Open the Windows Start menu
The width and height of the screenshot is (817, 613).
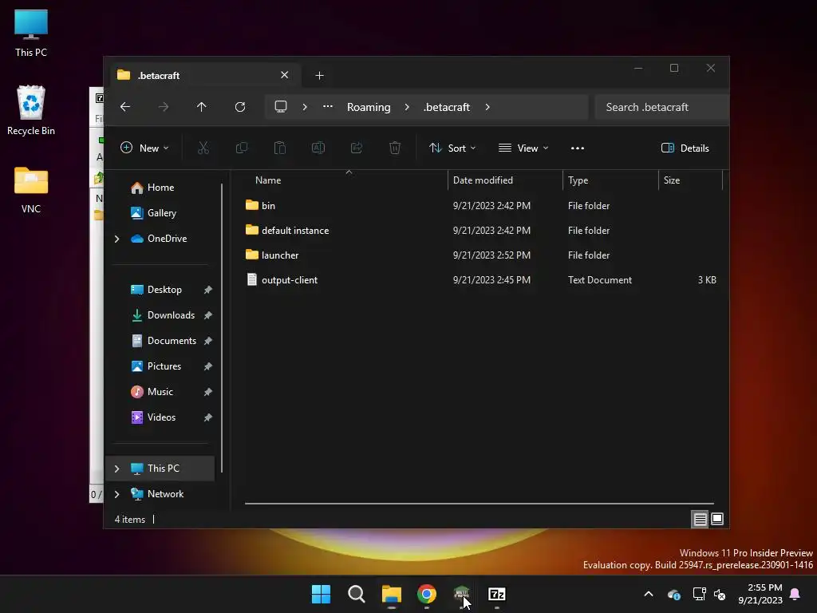(x=321, y=594)
